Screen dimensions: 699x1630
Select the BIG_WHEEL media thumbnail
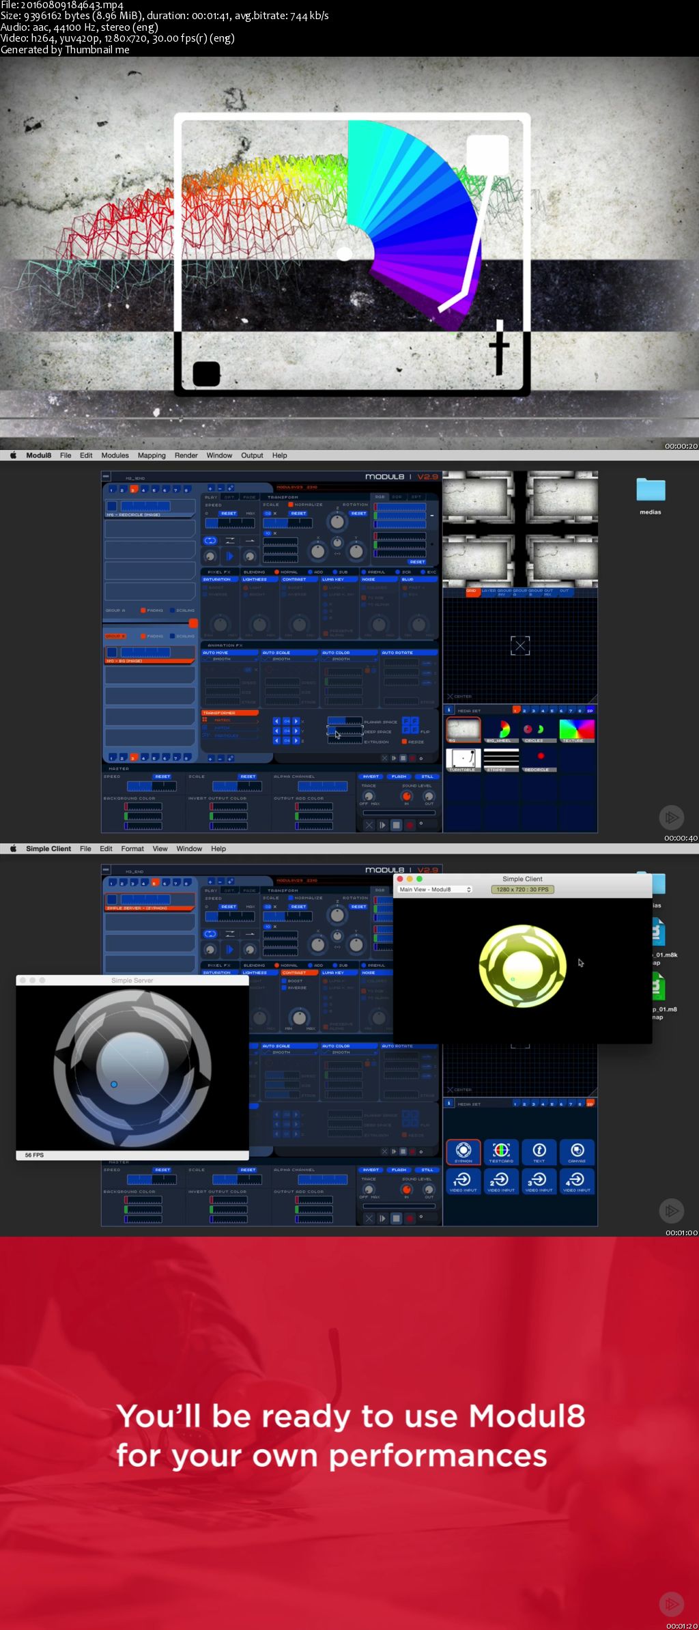coord(501,730)
